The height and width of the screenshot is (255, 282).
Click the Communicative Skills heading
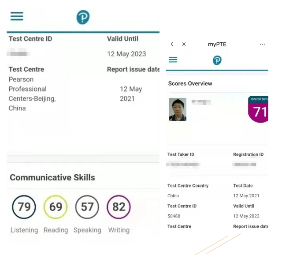click(x=52, y=177)
